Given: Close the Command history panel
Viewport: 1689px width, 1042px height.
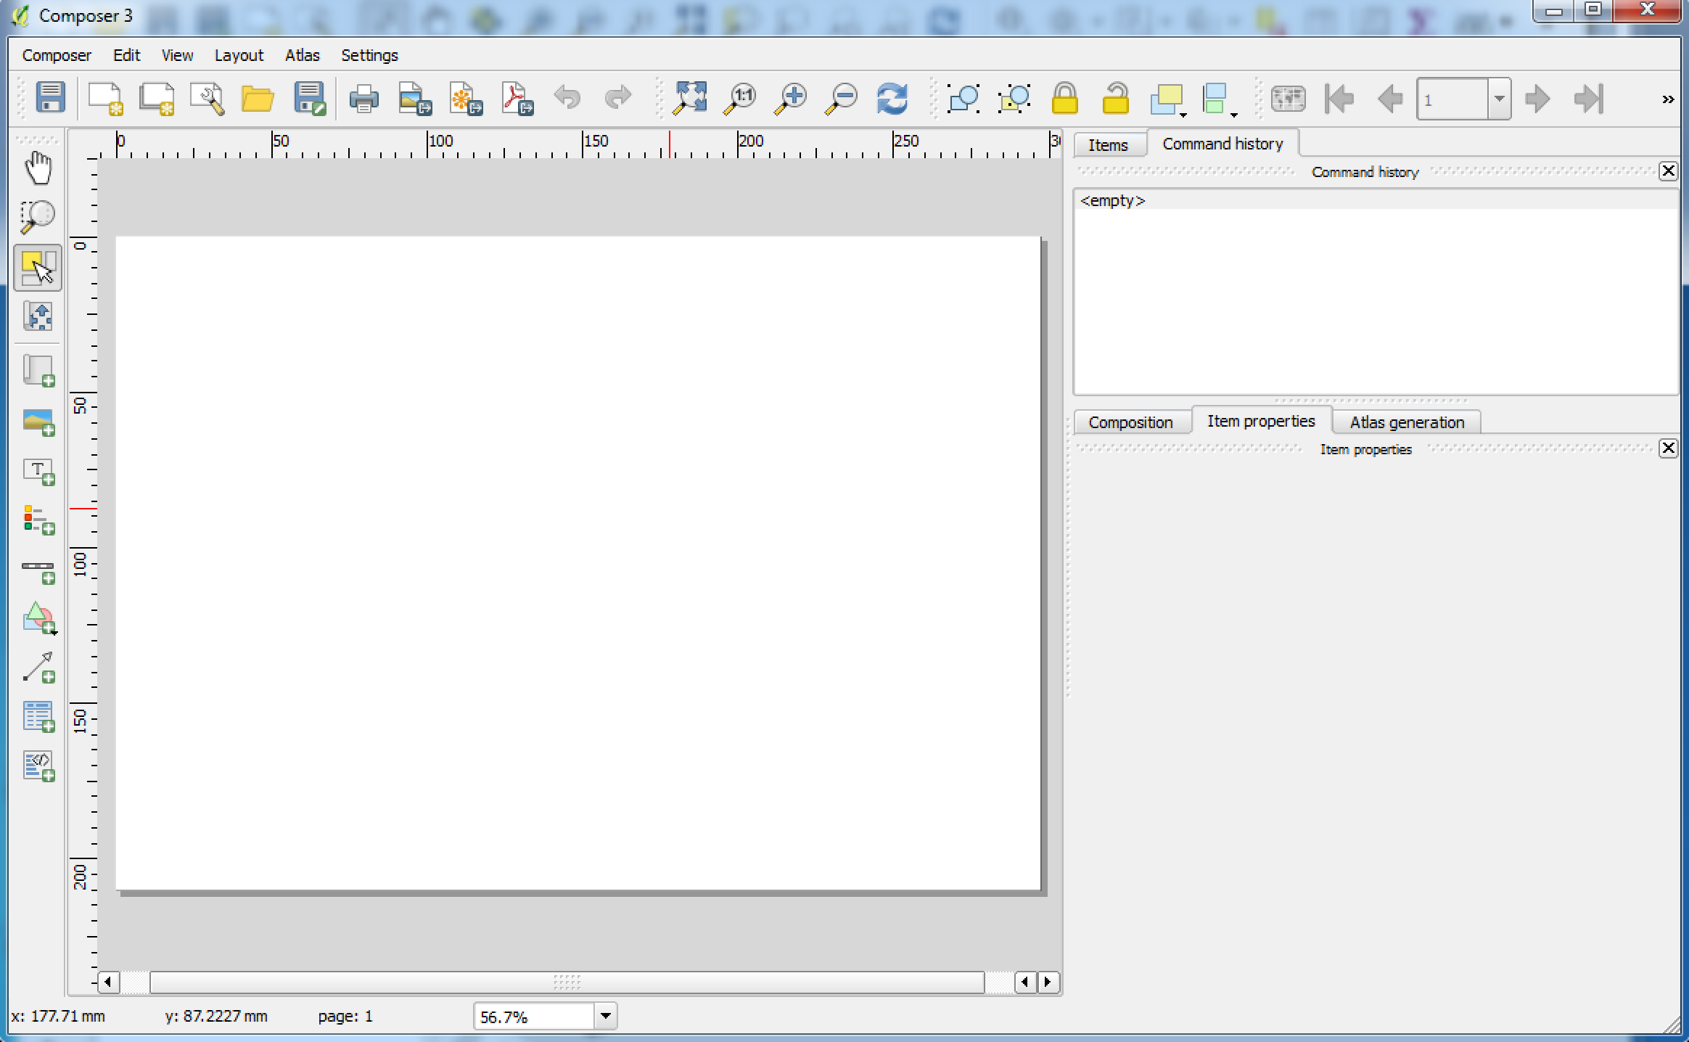Looking at the screenshot, I should (x=1668, y=171).
